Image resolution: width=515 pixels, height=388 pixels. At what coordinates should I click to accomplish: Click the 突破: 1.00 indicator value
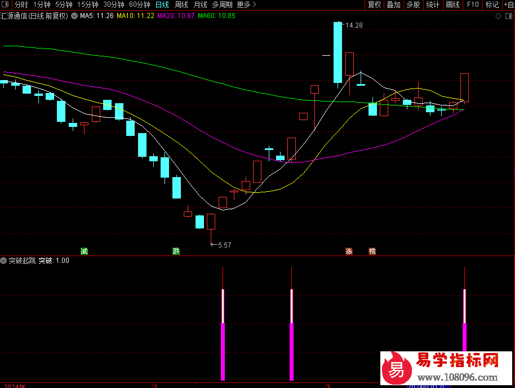tap(54, 261)
